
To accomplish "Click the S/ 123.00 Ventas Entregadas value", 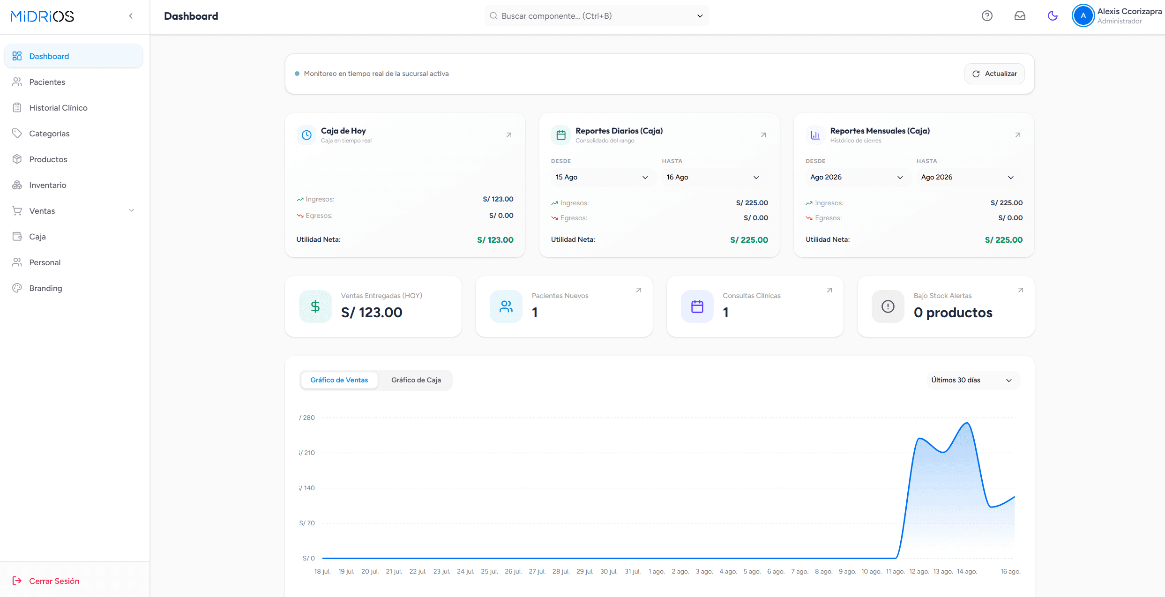I will pyautogui.click(x=372, y=313).
